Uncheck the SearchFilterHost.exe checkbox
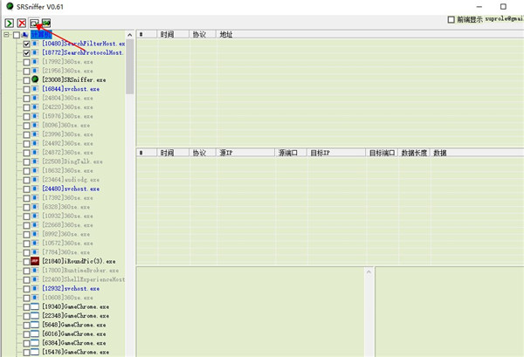Viewport: 524px width, 357px height. (x=26, y=44)
